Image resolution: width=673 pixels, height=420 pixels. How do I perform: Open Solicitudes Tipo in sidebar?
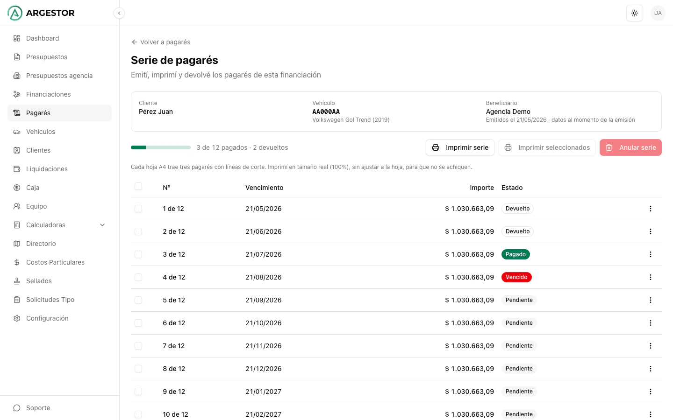pyautogui.click(x=59, y=300)
